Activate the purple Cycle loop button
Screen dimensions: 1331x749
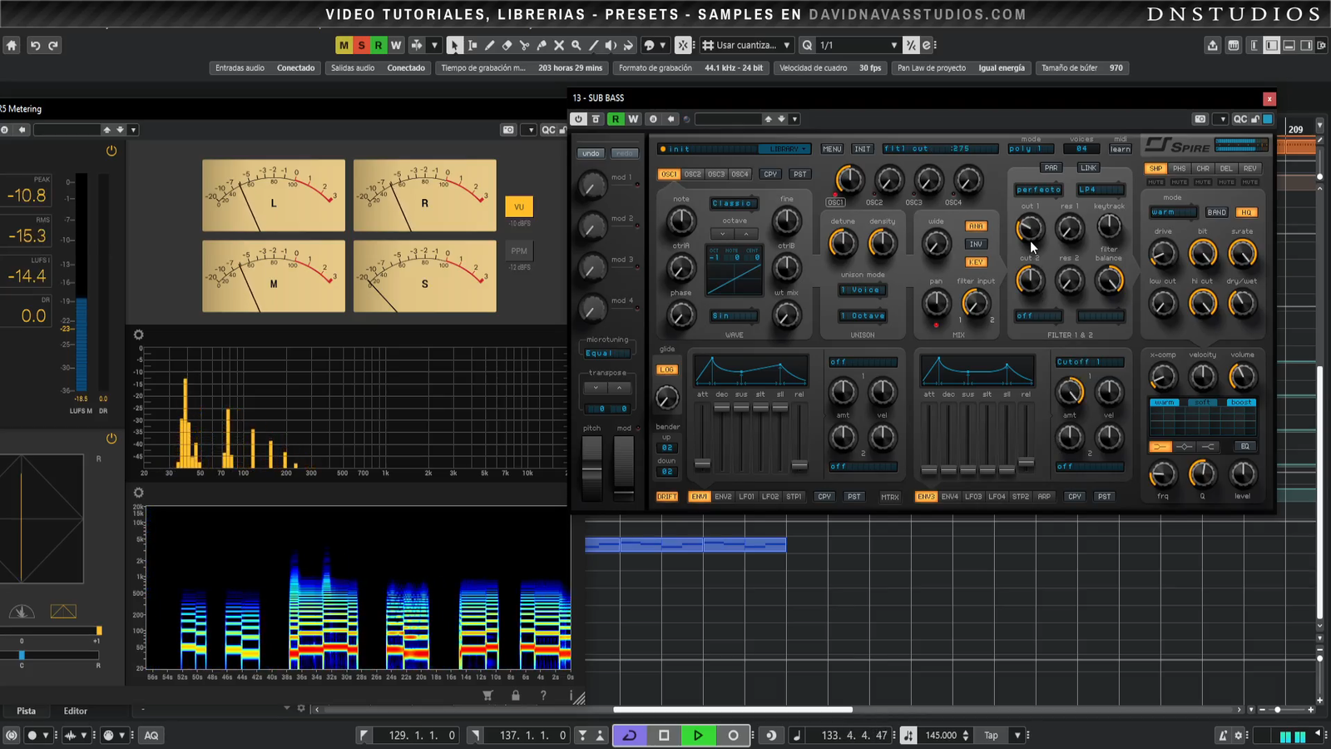[630, 735]
